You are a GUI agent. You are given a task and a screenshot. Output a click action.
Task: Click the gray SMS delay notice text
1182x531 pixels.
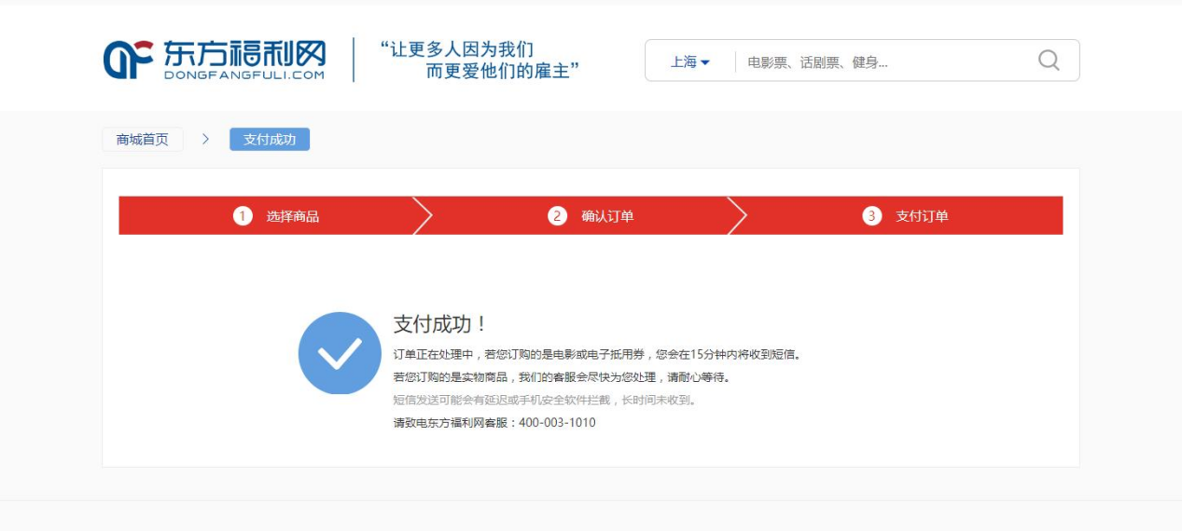tap(545, 400)
